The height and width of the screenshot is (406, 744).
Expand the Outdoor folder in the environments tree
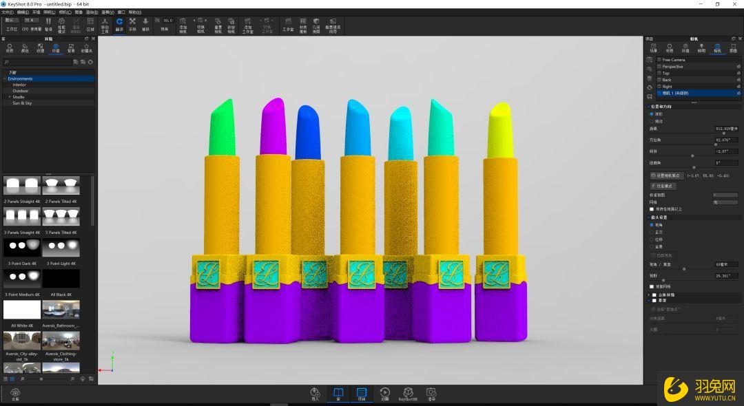(x=21, y=90)
